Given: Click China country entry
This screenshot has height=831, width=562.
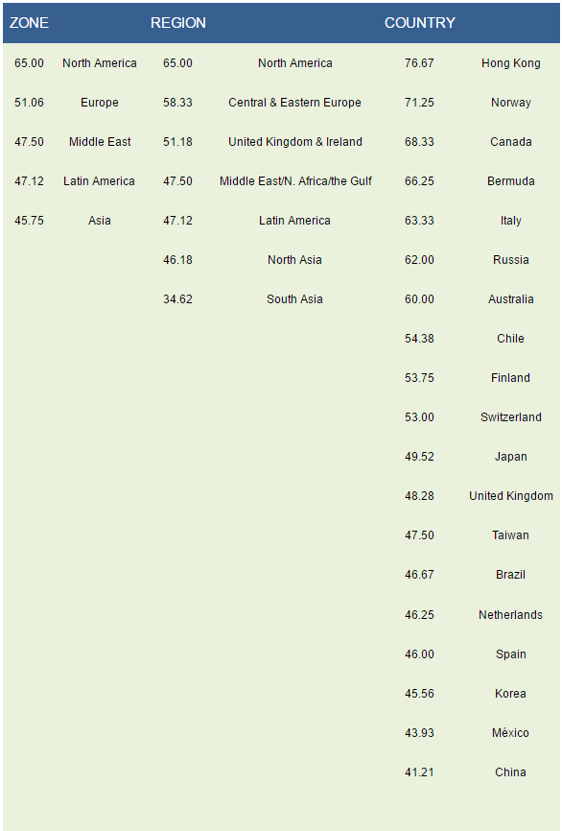Looking at the screenshot, I should [510, 772].
